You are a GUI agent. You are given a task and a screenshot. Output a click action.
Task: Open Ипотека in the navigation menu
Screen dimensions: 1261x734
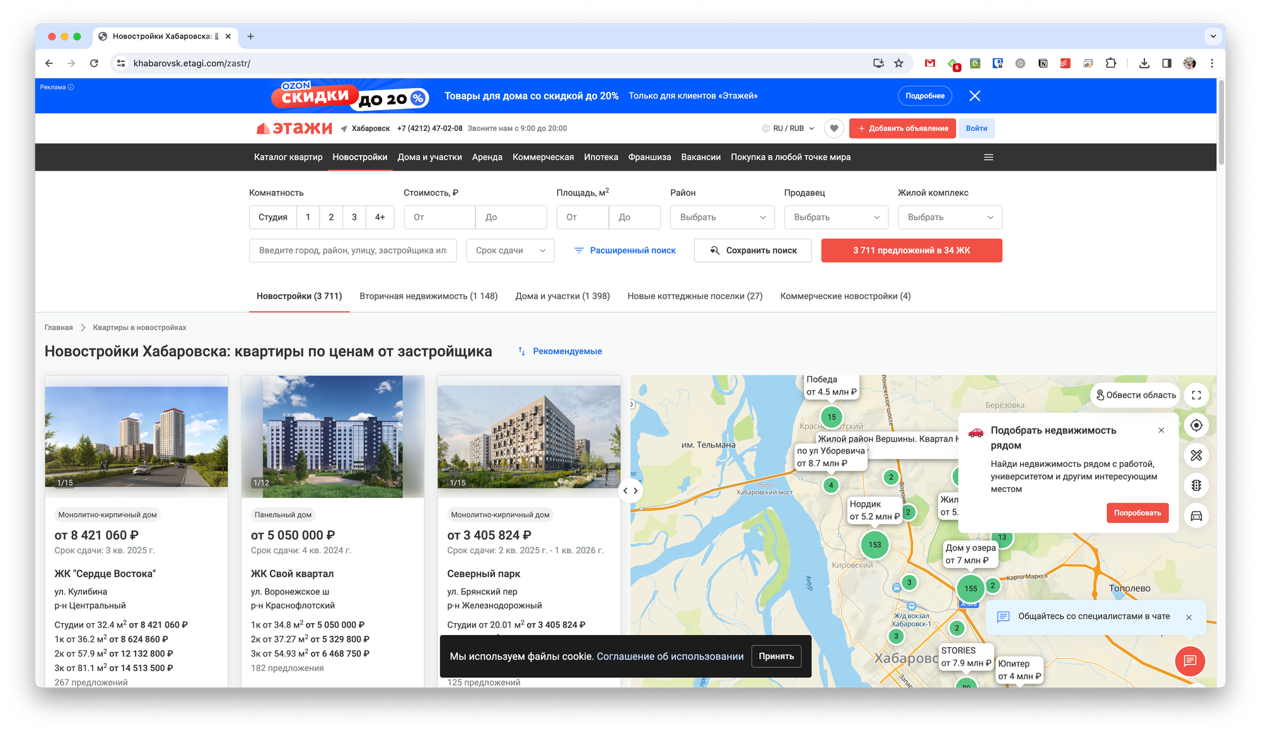point(600,158)
